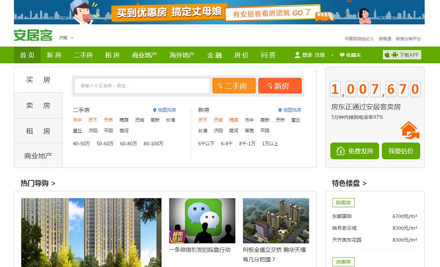Click the orange 二手房 search button
Screen dimensions: 440x267
(234, 86)
